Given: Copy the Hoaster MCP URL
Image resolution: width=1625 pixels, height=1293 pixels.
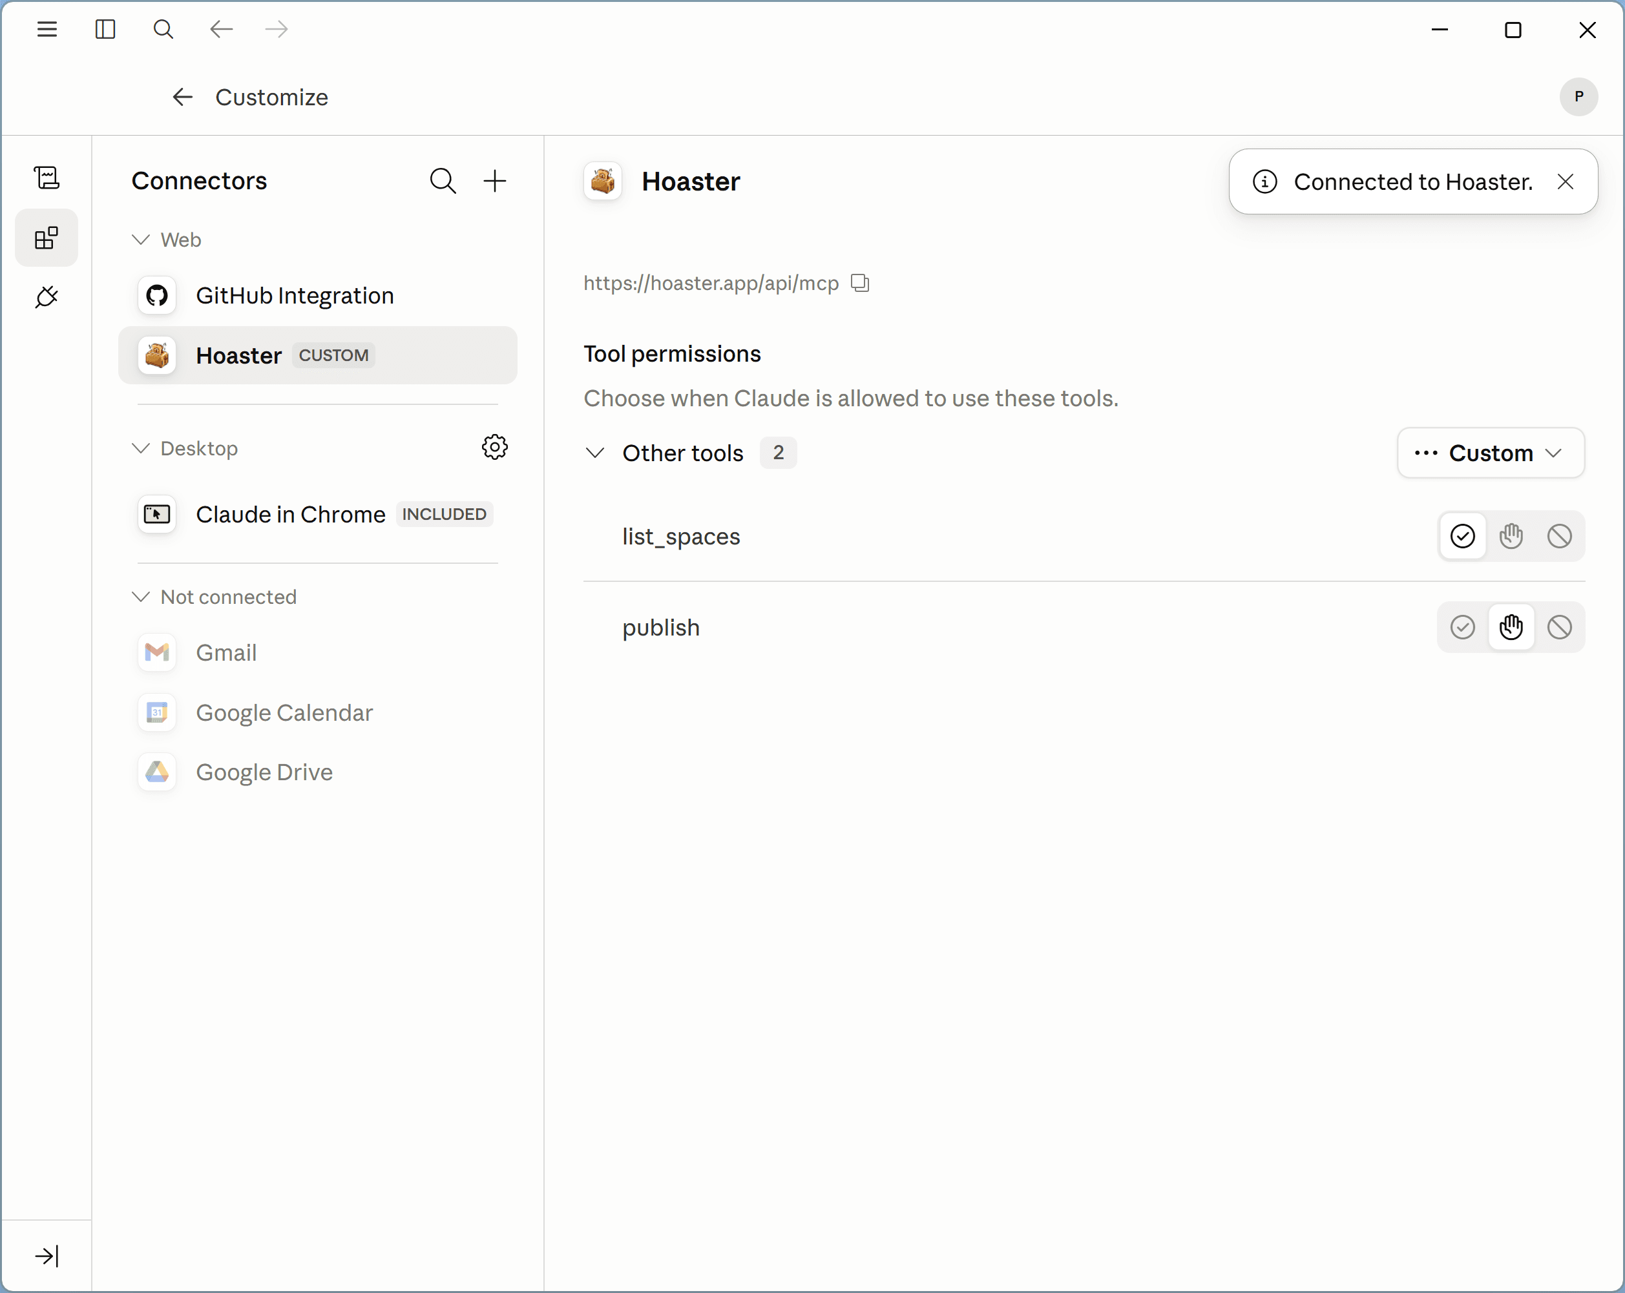Looking at the screenshot, I should pos(860,284).
